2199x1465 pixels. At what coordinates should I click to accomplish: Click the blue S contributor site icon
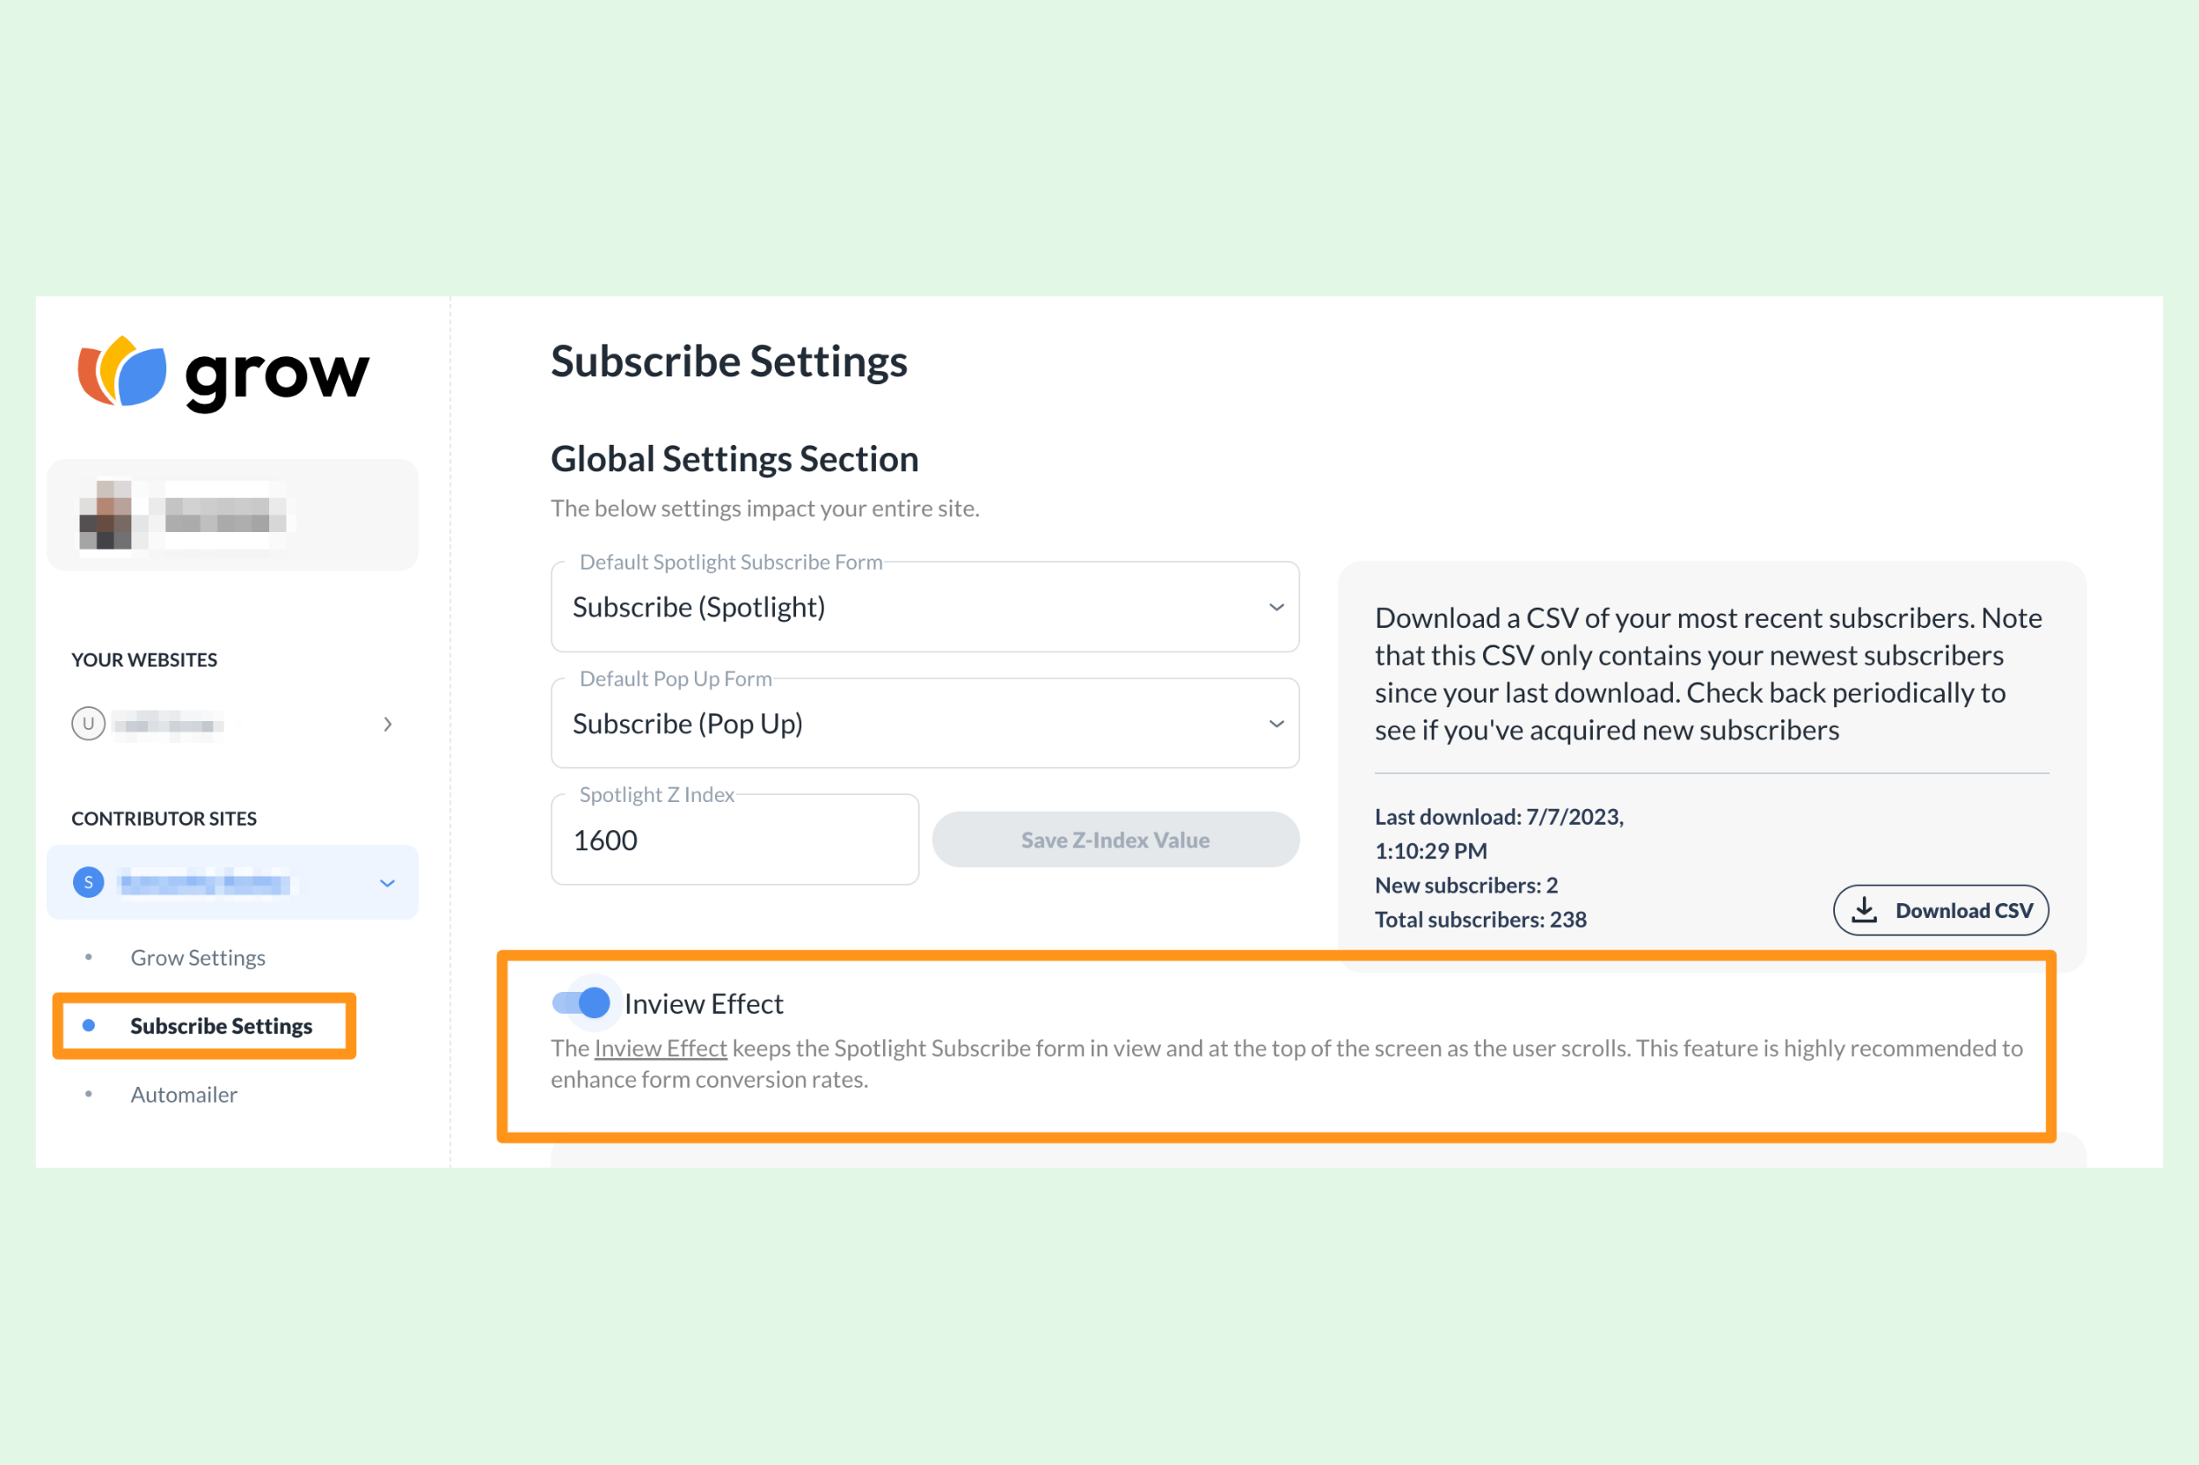pyautogui.click(x=88, y=882)
